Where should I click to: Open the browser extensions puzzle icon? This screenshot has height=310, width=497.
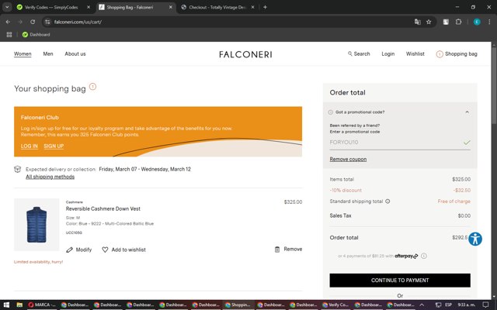[458, 22]
